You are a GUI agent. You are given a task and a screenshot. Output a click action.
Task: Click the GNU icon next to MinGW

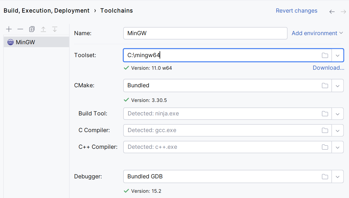click(x=10, y=42)
